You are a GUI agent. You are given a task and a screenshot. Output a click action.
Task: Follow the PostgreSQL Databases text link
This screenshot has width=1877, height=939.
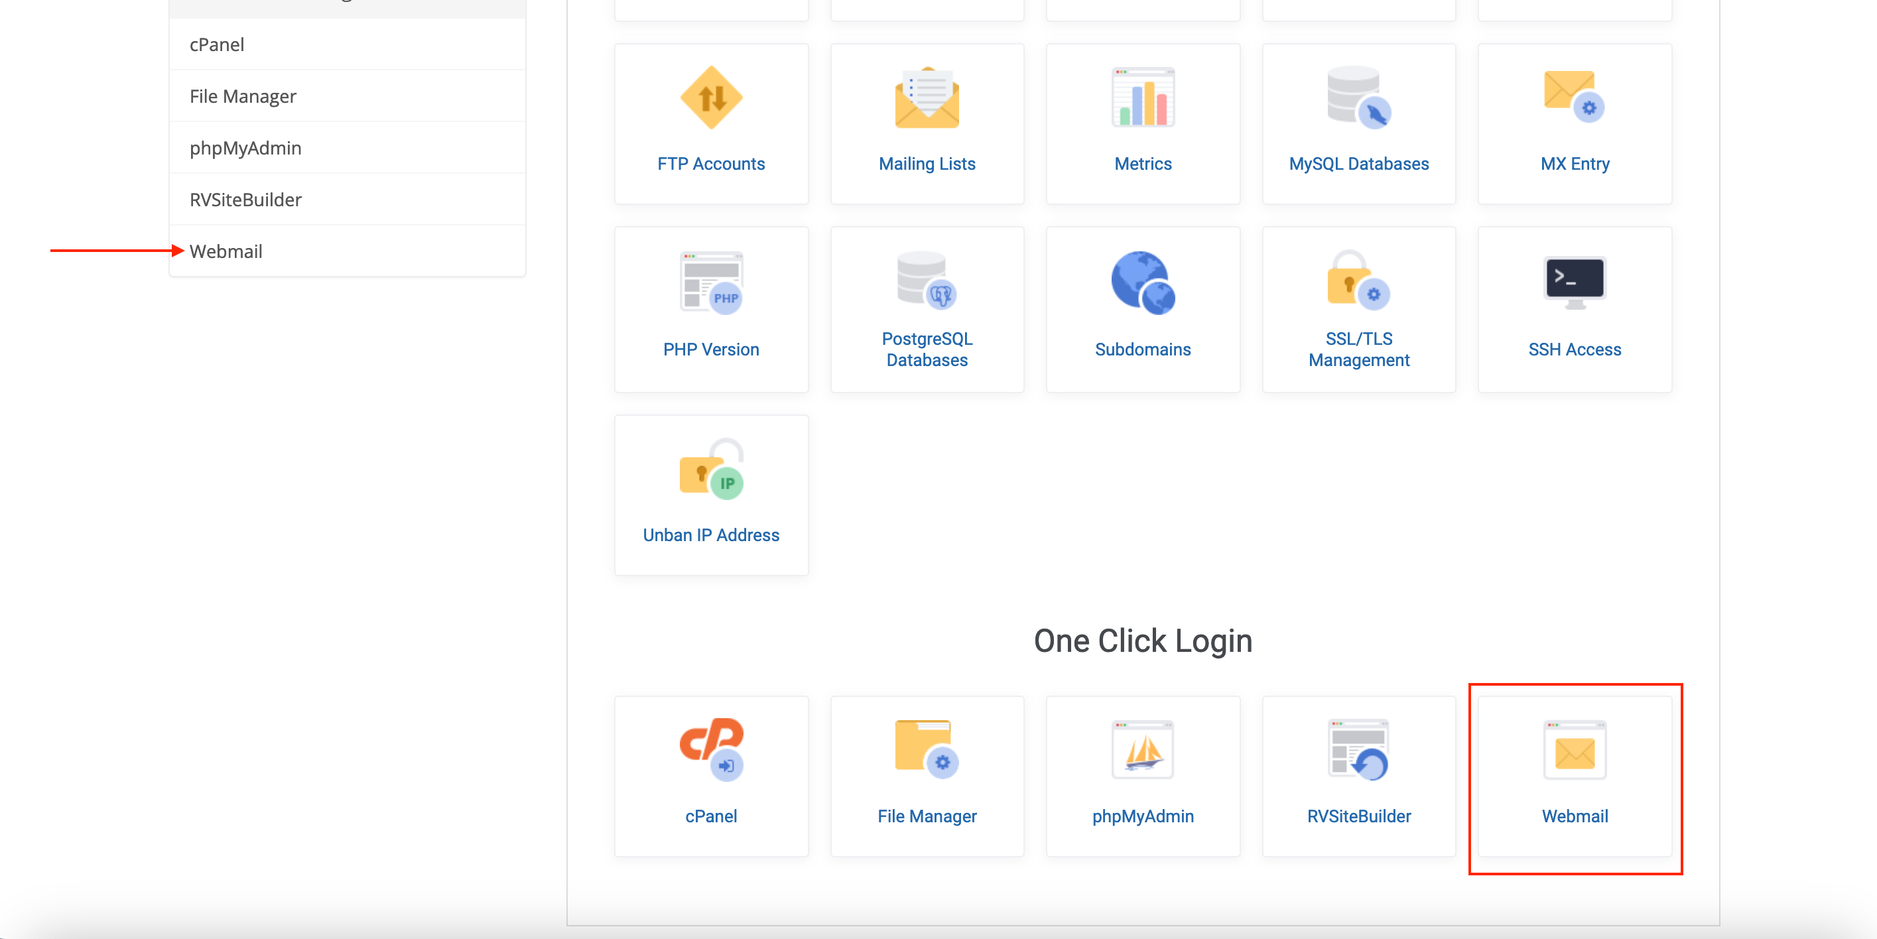click(x=927, y=349)
